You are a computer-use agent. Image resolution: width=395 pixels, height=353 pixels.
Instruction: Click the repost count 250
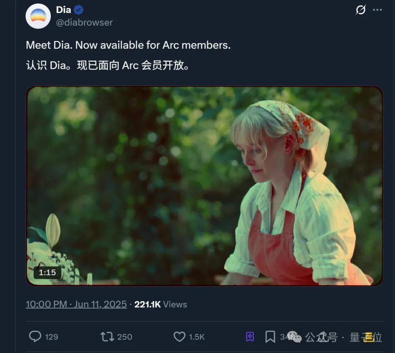click(x=124, y=337)
